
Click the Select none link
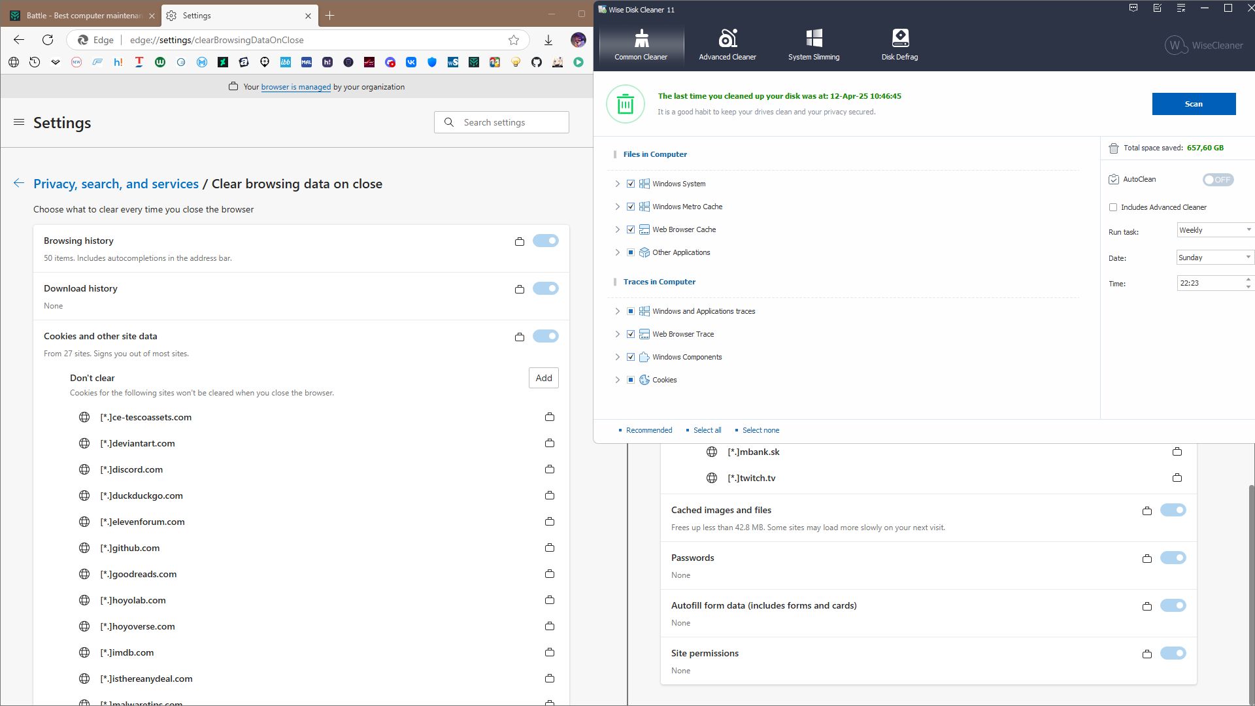(x=761, y=430)
